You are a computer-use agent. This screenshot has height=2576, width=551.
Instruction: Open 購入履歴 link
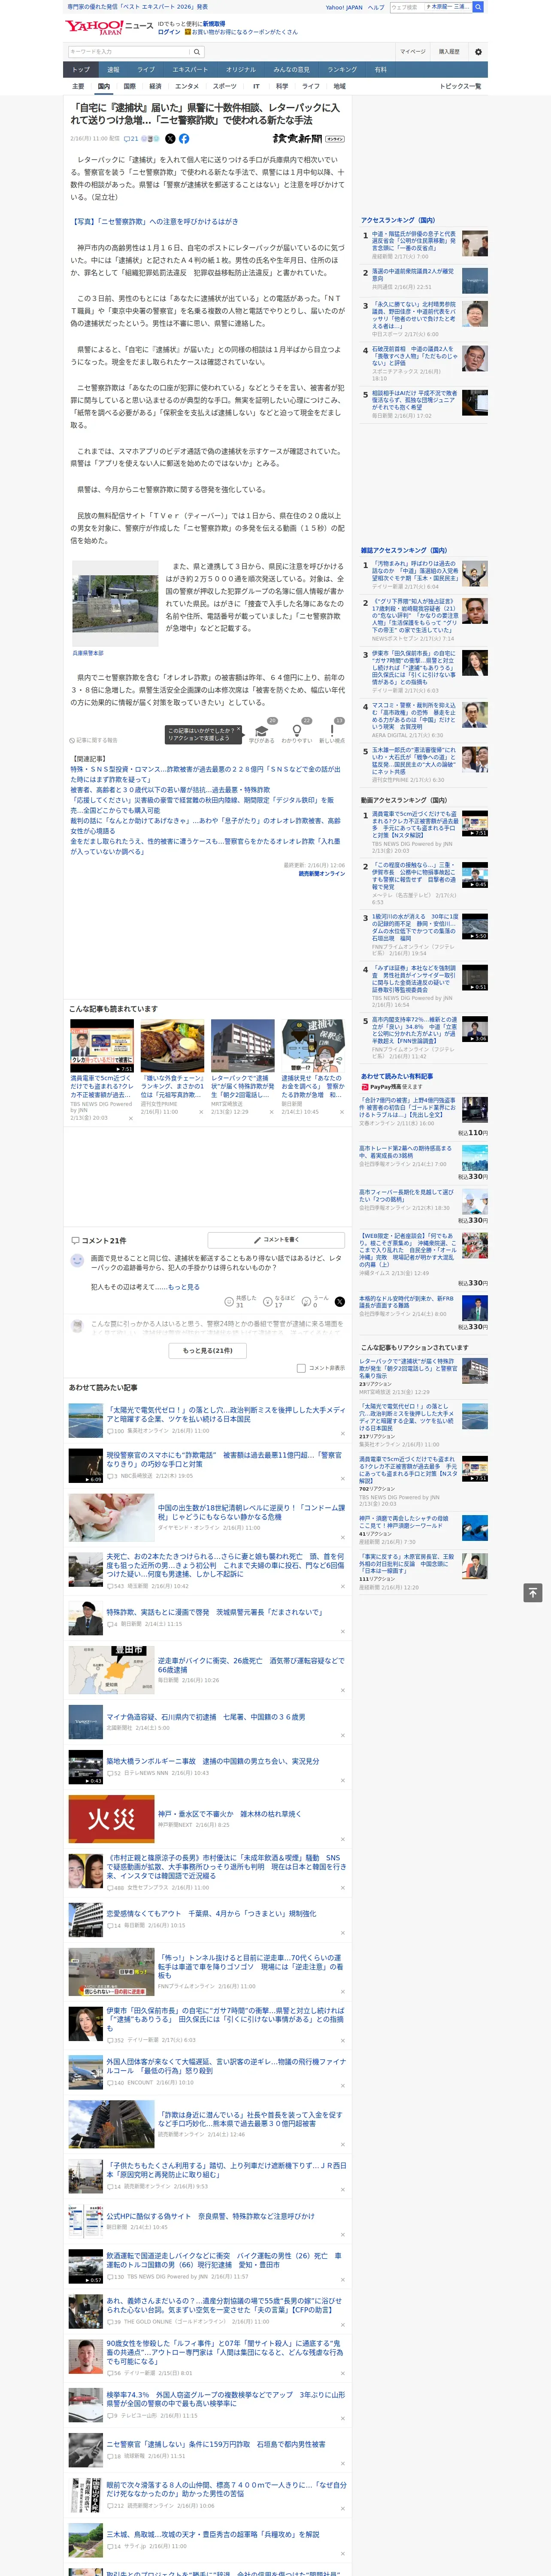coord(449,52)
